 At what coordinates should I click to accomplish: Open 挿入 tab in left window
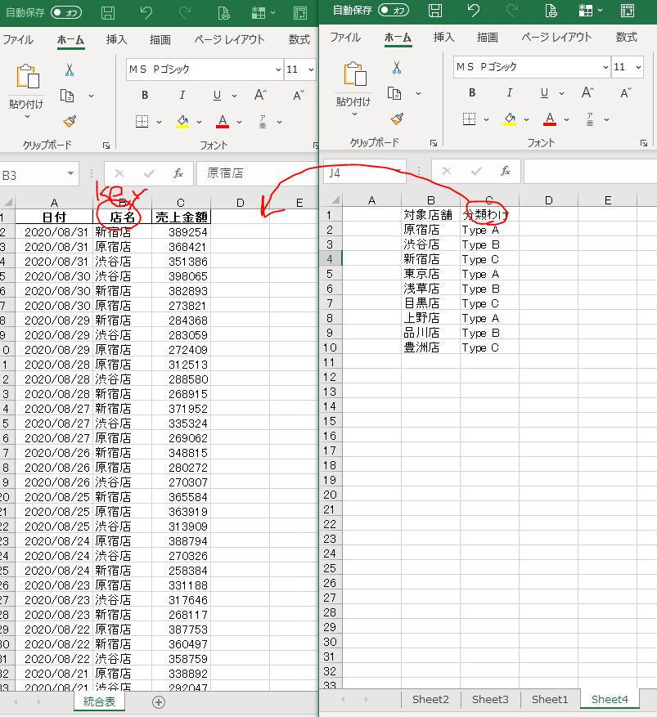pyautogui.click(x=117, y=39)
